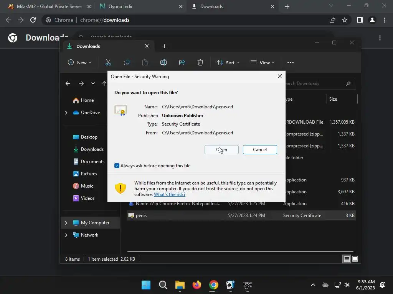This screenshot has width=393, height=294.
Task: Go up one folder level in Explorer
Action: point(104,83)
